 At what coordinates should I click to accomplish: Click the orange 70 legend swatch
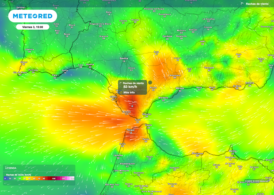pyautogui.click(x=39, y=178)
